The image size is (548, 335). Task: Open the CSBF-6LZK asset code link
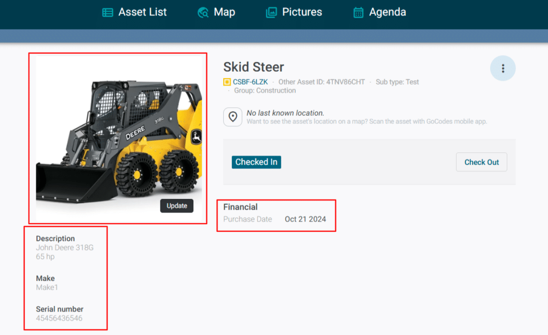pyautogui.click(x=250, y=82)
